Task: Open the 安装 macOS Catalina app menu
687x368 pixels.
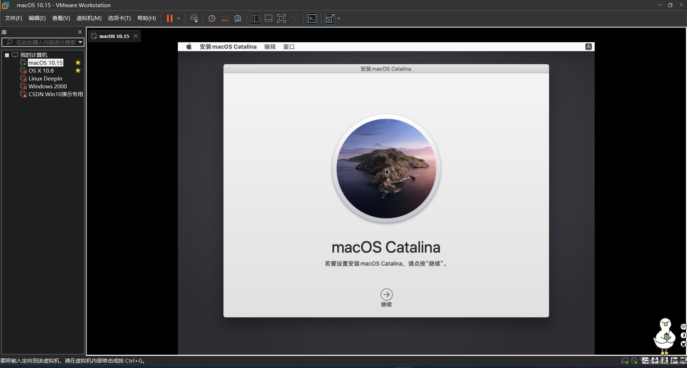Action: point(228,47)
